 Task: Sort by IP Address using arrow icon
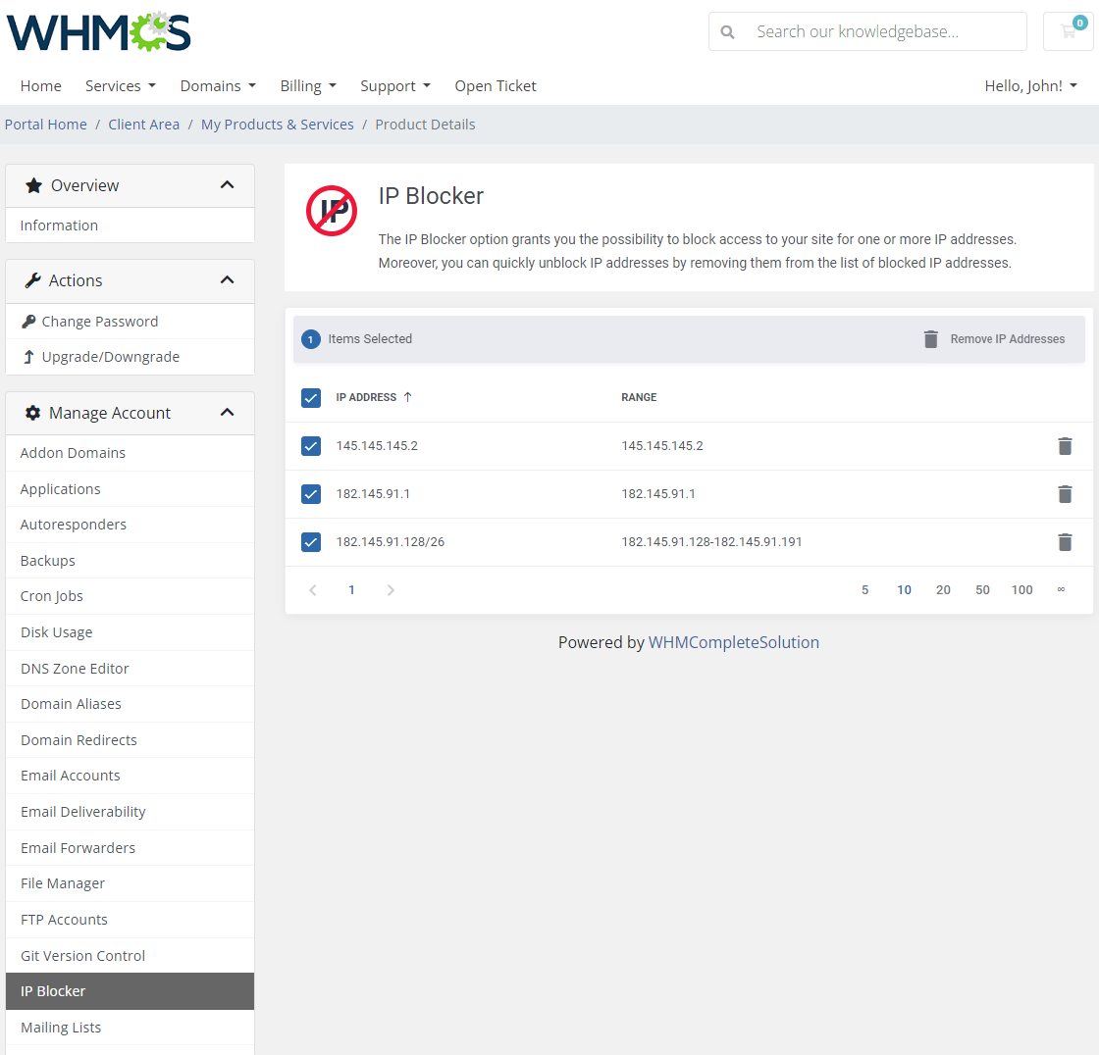(408, 397)
